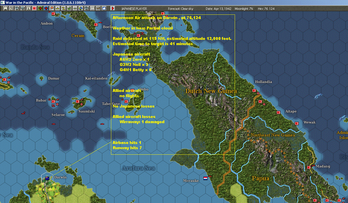
Task: Click the 'Wirraway: 1 damaged' line
Action: click(142, 122)
